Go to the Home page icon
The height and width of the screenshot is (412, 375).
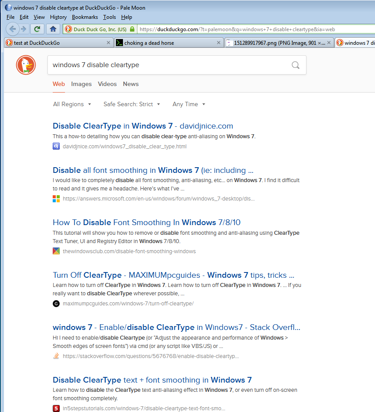coord(53,29)
